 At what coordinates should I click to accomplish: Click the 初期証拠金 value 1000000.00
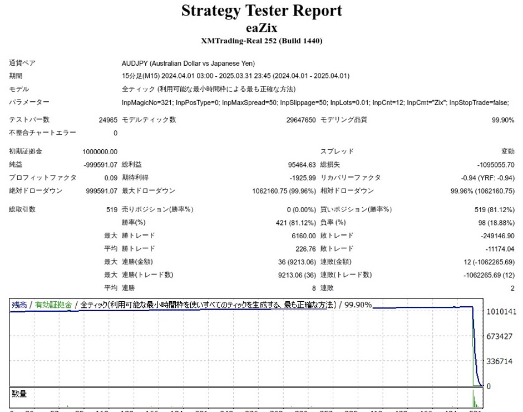pos(100,151)
